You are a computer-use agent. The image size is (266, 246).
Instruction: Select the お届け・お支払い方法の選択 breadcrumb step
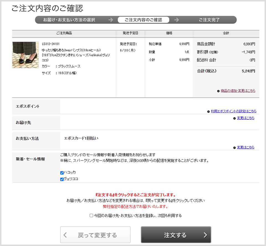(x=70, y=20)
